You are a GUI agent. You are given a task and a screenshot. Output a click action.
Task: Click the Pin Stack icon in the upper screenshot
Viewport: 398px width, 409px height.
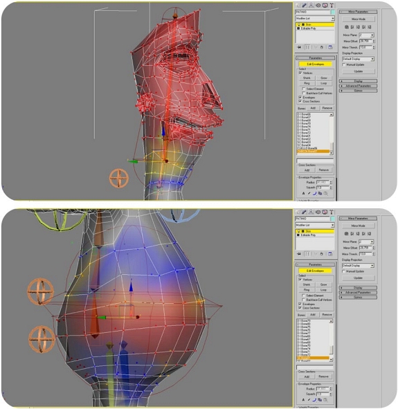299,47
